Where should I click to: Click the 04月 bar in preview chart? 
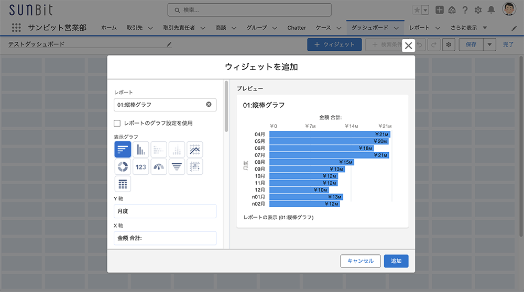coord(330,134)
